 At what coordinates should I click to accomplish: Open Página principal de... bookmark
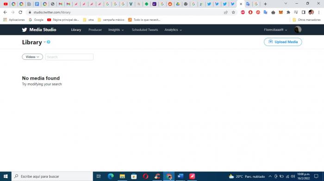(x=63, y=20)
